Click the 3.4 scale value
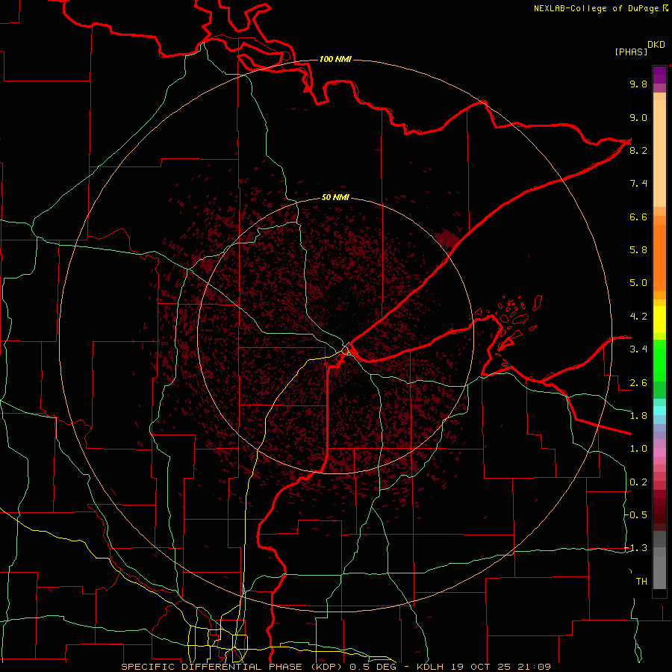Image resolution: width=672 pixels, height=672 pixels. coord(638,349)
